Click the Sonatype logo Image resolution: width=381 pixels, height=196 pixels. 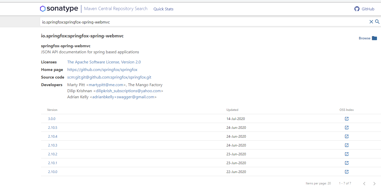pos(59,9)
